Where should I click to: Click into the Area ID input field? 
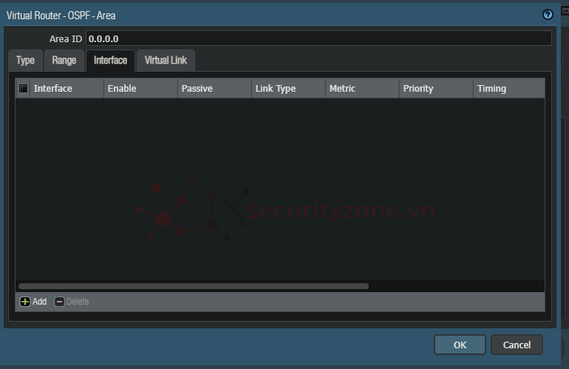(318, 38)
